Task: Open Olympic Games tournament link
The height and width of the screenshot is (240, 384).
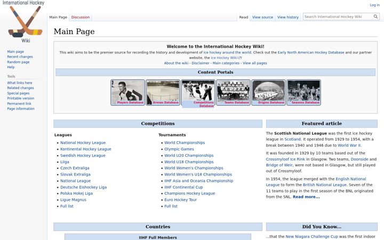Action: tap(179, 149)
